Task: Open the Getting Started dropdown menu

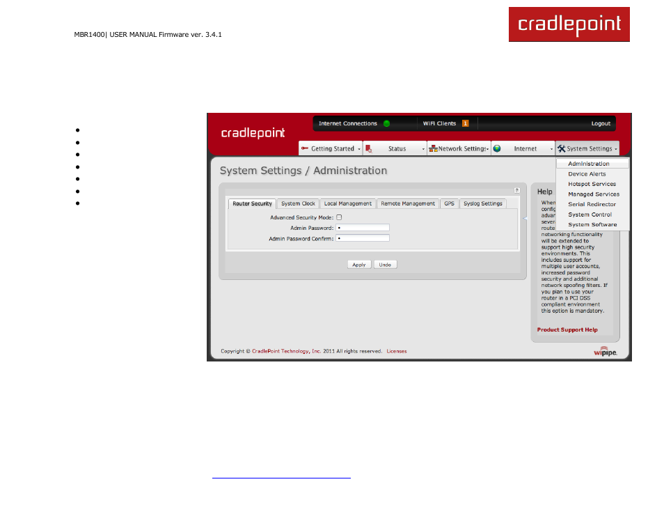Action: point(331,148)
